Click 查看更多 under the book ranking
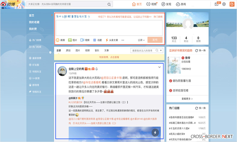Screen dimensions: 237x142 [x=187, y=99]
